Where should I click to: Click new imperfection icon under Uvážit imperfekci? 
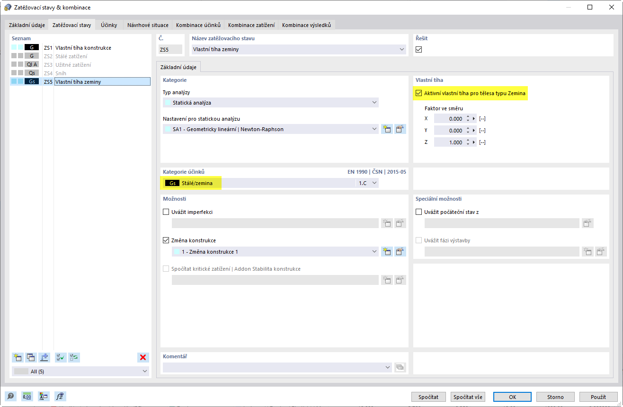pos(387,223)
